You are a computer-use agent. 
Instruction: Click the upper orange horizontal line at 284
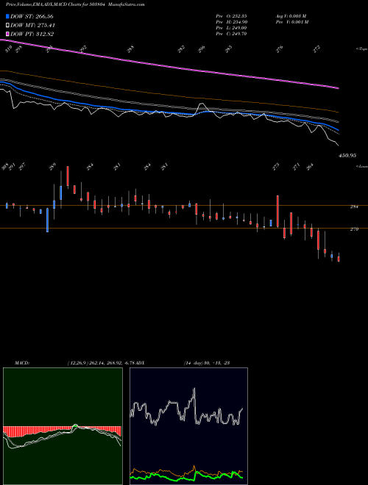coord(184,205)
